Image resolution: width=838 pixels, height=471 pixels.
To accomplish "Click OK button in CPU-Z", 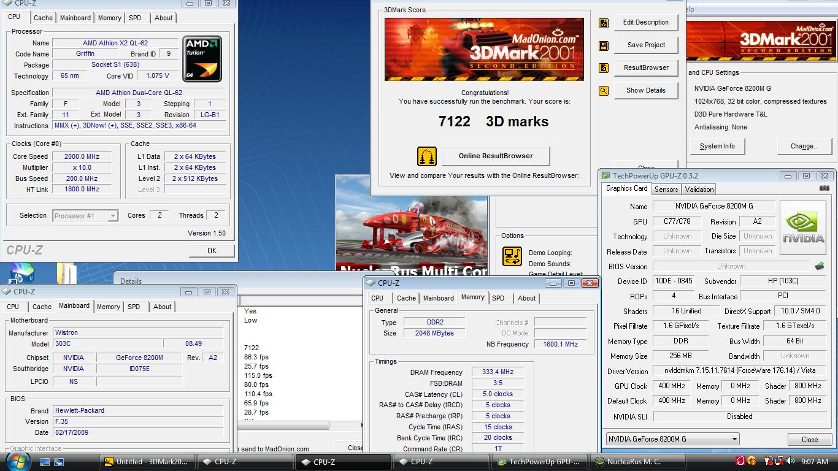I will tap(212, 250).
